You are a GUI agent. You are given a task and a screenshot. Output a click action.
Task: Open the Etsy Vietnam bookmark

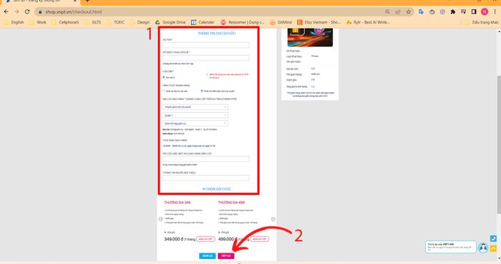319,22
